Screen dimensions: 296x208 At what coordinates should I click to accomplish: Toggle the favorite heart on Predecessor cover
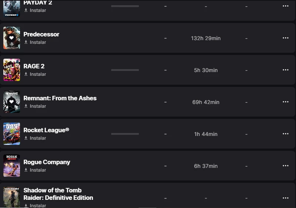[11, 38]
